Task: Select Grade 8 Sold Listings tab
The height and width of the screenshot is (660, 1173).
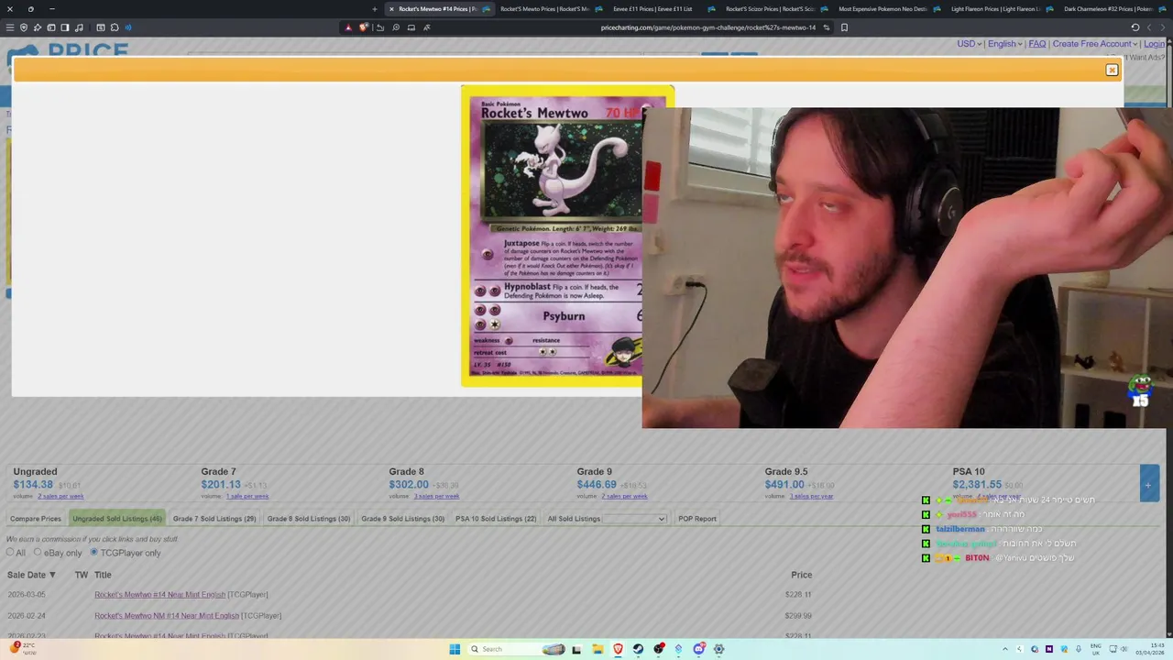Action: pyautogui.click(x=309, y=519)
